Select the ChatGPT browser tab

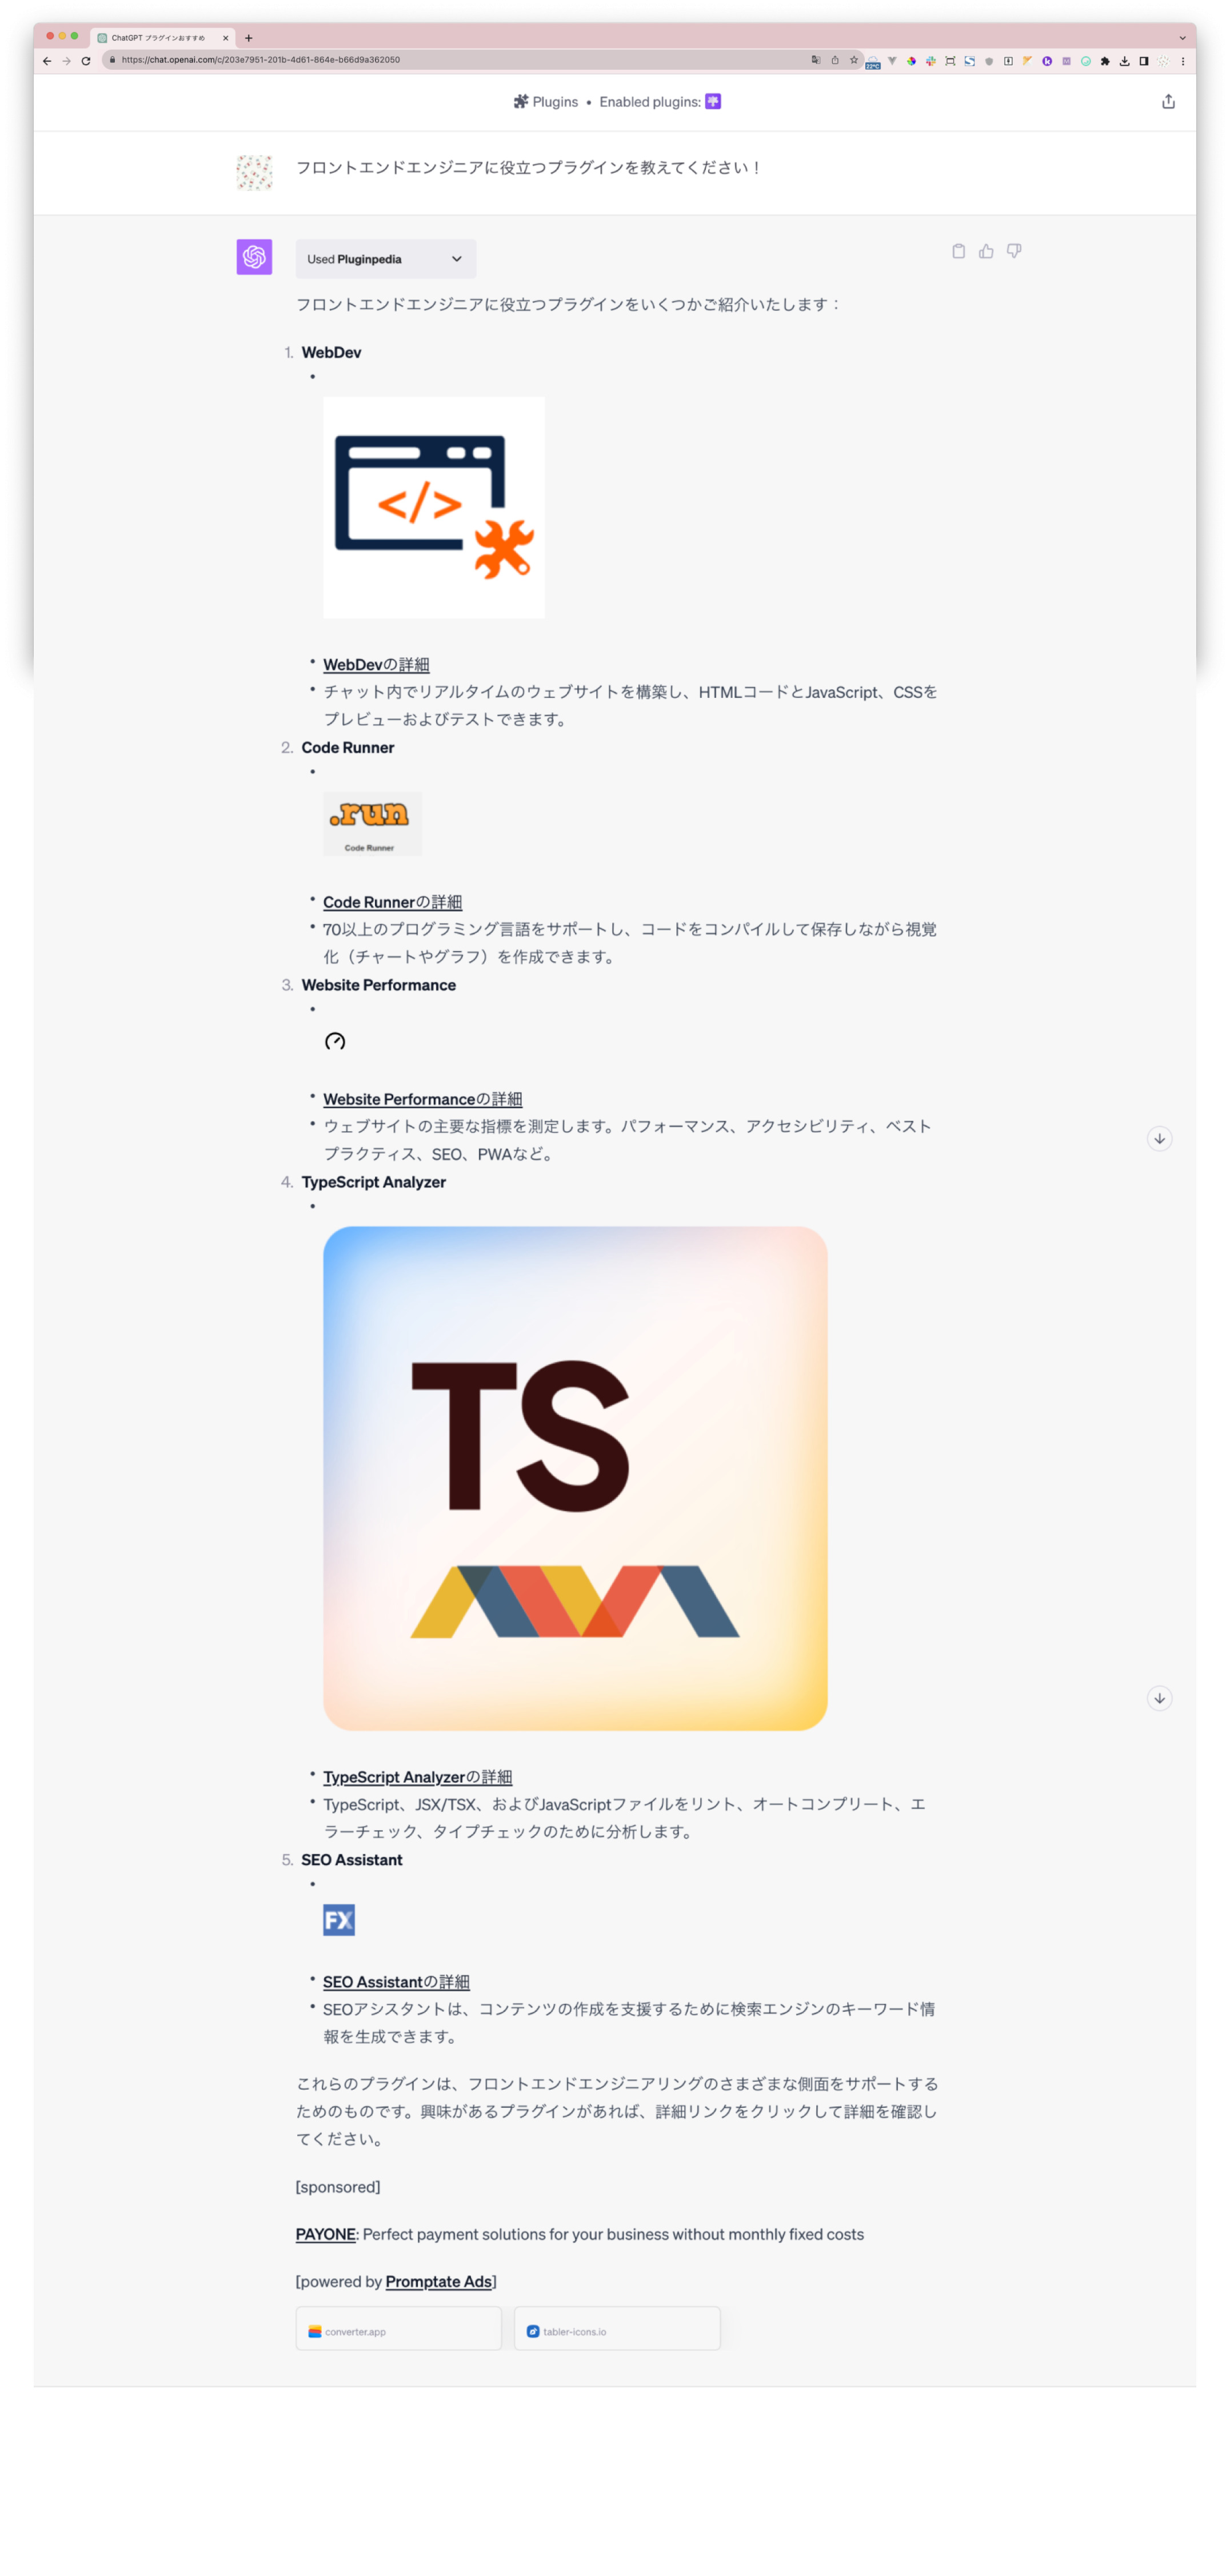click(x=163, y=38)
